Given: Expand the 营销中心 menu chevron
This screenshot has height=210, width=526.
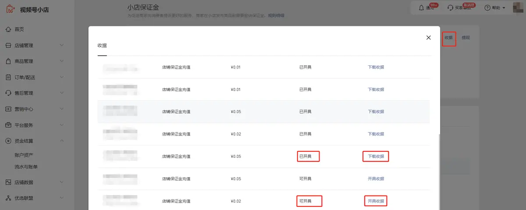Looking at the screenshot, I should (x=61, y=109).
